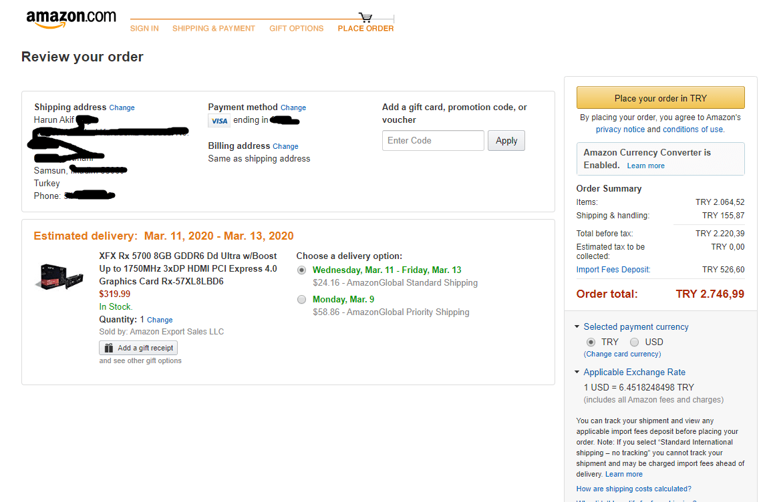Select AmazonGlobal Priority Shipping option
This screenshot has height=502, width=765.
click(x=302, y=300)
